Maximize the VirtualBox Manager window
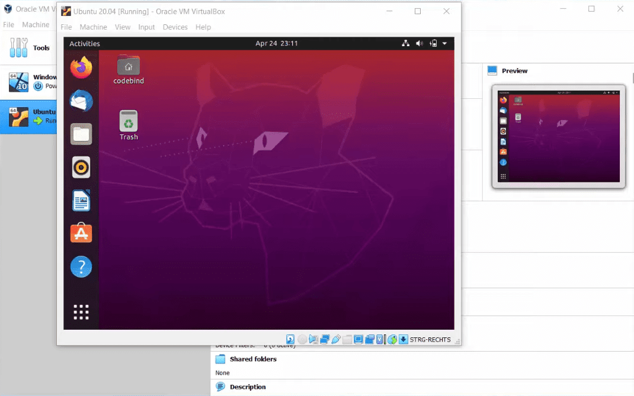Screen dimensions: 634x396 coord(591,9)
